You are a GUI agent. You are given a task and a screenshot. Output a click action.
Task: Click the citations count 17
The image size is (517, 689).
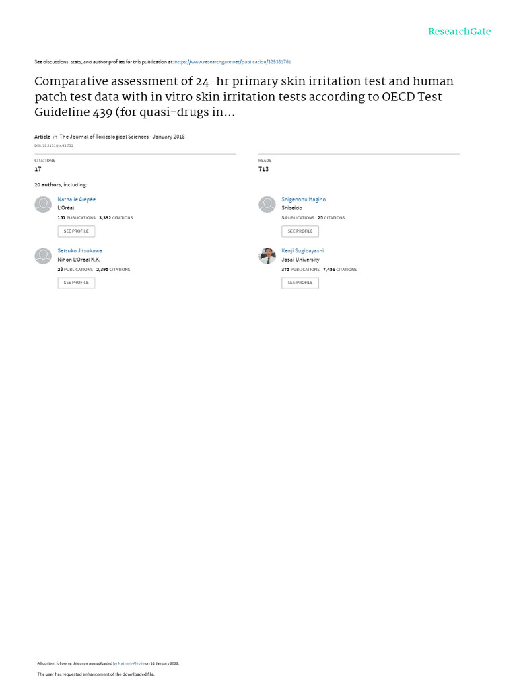[38, 169]
